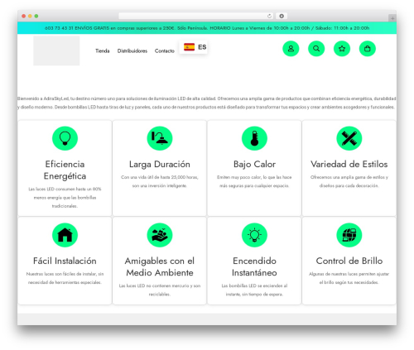
Task: Go to the Distribuidores page
Action: coord(132,50)
